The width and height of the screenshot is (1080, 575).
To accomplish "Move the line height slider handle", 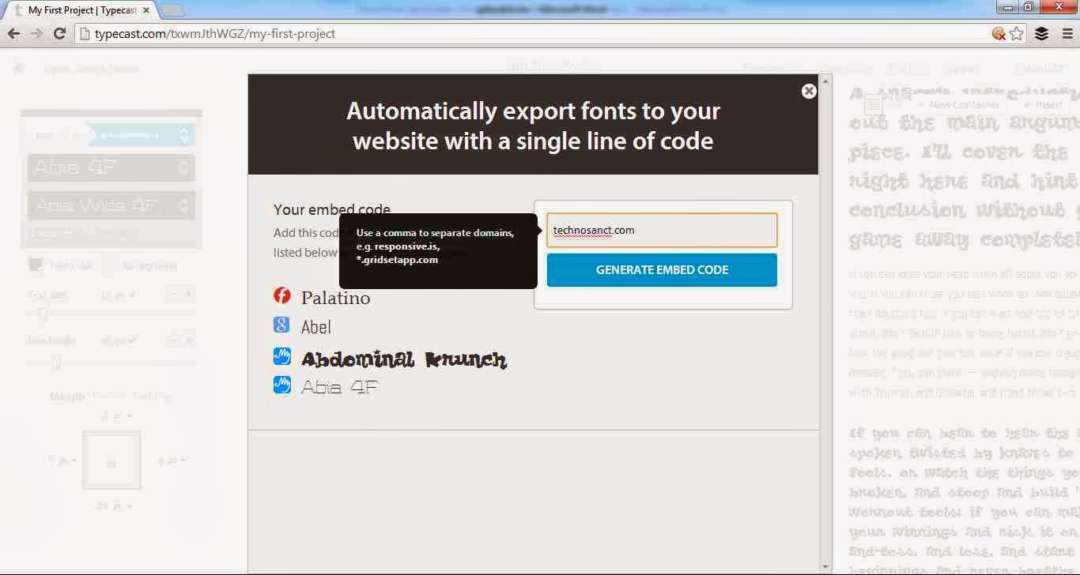I will [56, 362].
